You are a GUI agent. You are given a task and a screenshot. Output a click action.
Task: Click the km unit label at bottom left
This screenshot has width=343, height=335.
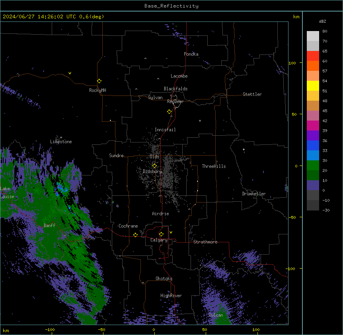pos(6,331)
